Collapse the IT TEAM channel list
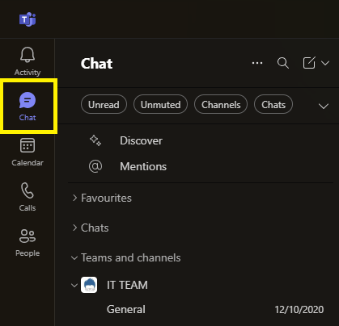This screenshot has height=326, width=339. (74, 285)
